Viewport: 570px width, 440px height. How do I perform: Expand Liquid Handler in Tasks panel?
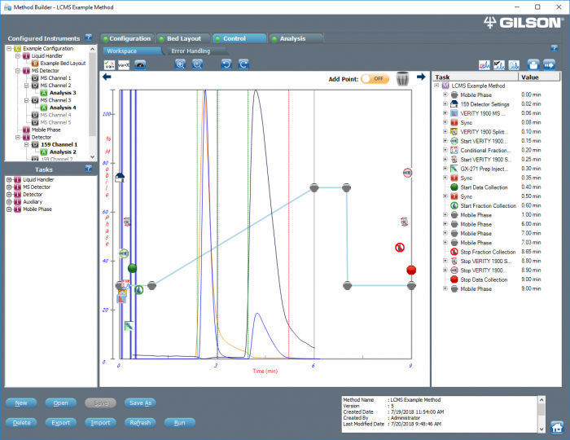9,179
